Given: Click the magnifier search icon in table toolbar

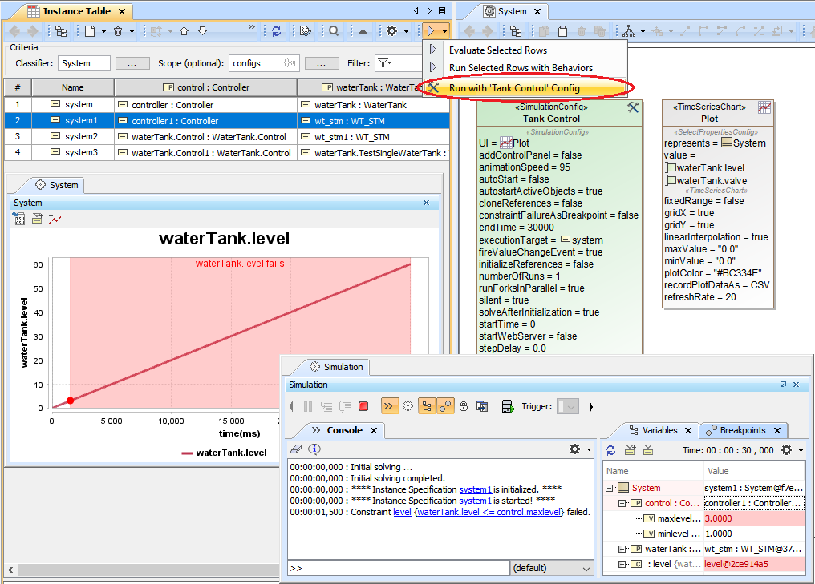Looking at the screenshot, I should pyautogui.click(x=333, y=31).
